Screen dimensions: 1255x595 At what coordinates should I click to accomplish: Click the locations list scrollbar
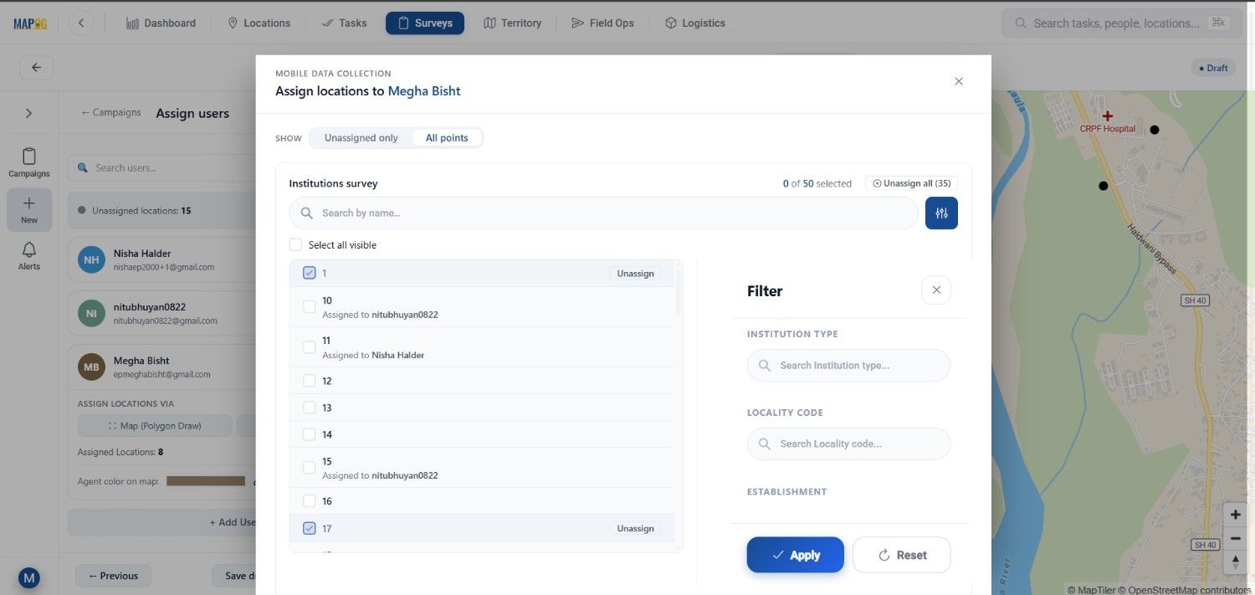point(679,293)
